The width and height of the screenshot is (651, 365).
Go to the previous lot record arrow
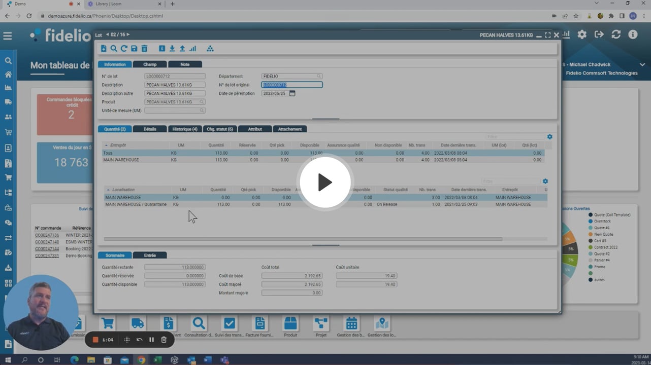click(x=108, y=34)
